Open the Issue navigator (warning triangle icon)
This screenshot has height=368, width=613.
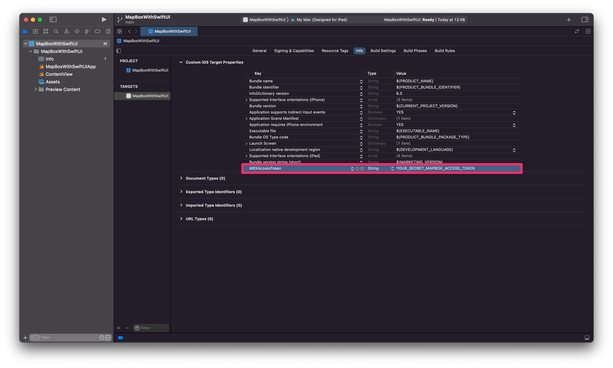67,31
